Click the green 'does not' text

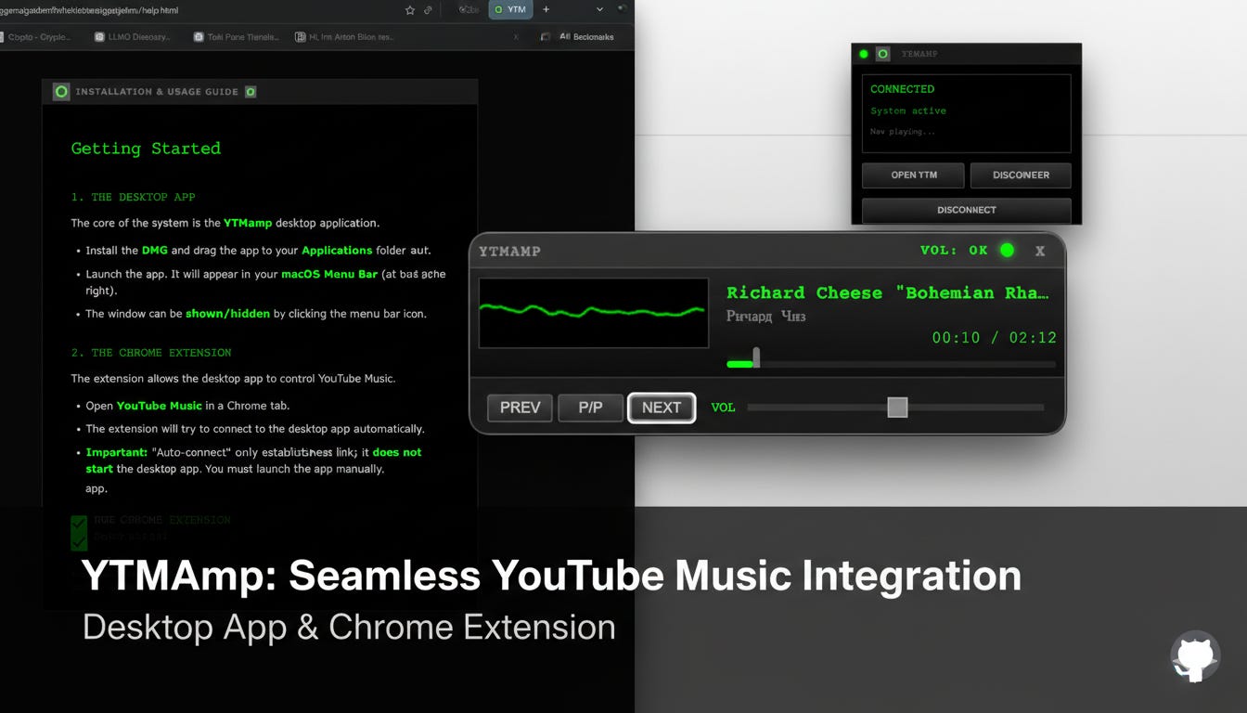pos(397,452)
